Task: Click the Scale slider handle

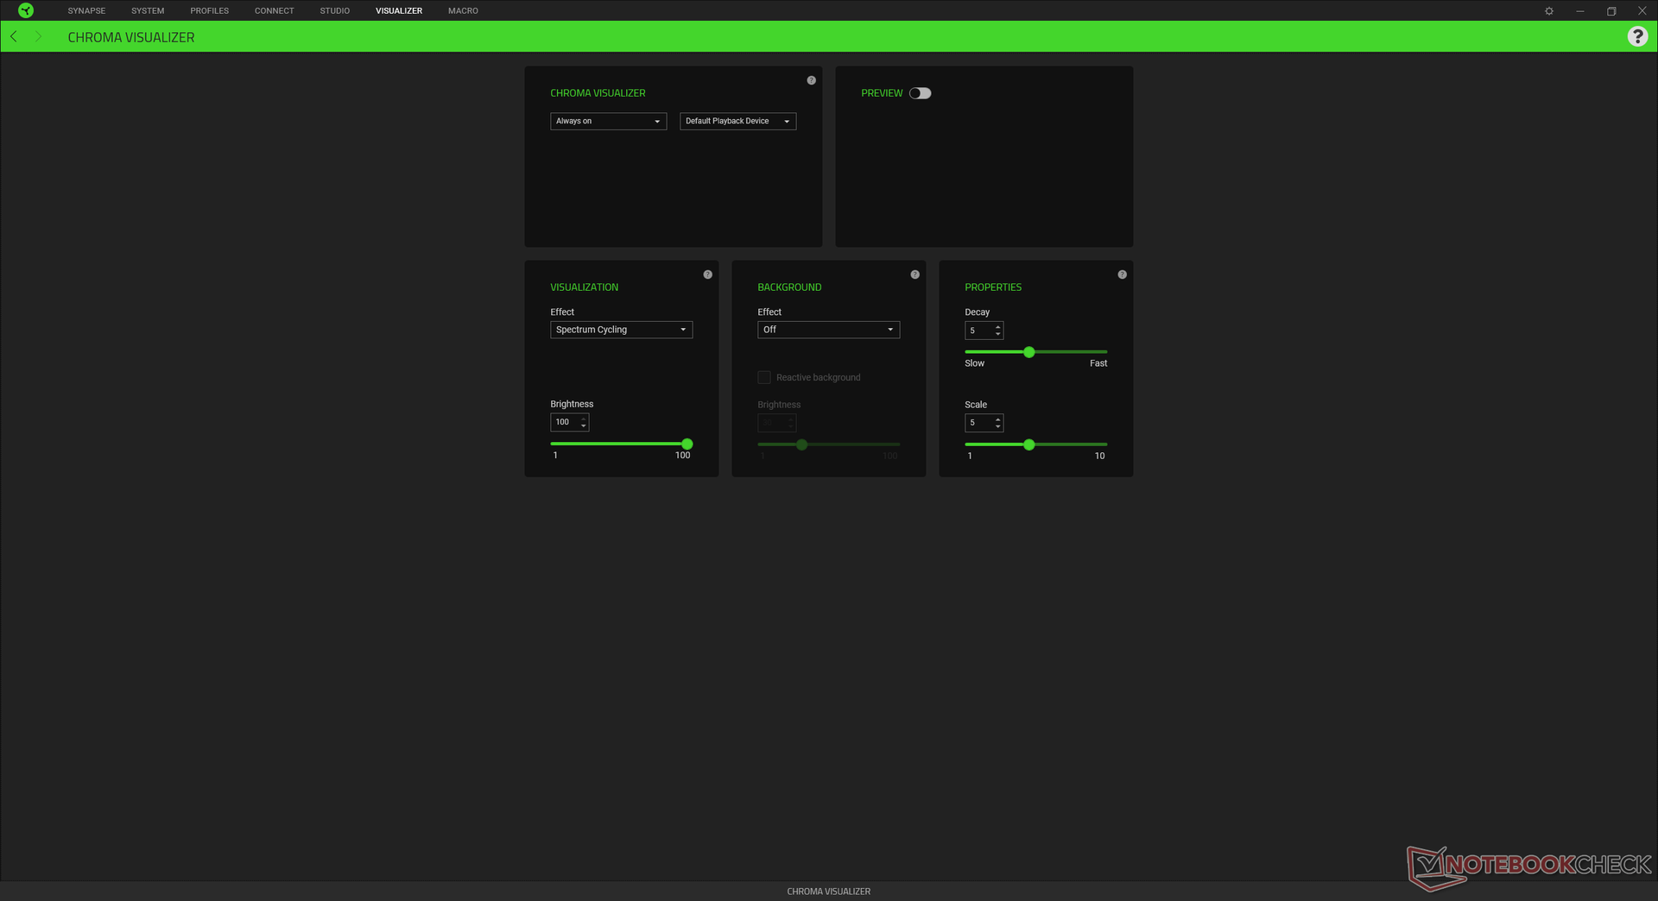Action: [x=1028, y=444]
